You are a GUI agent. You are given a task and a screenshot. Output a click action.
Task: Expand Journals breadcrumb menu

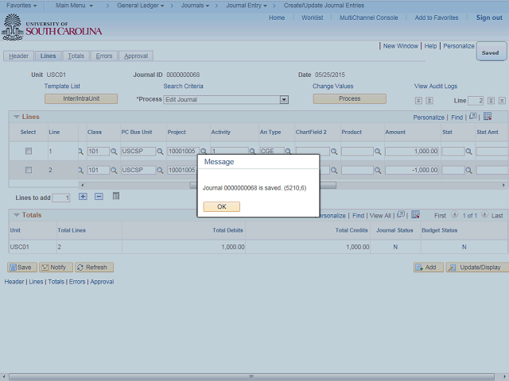195,6
